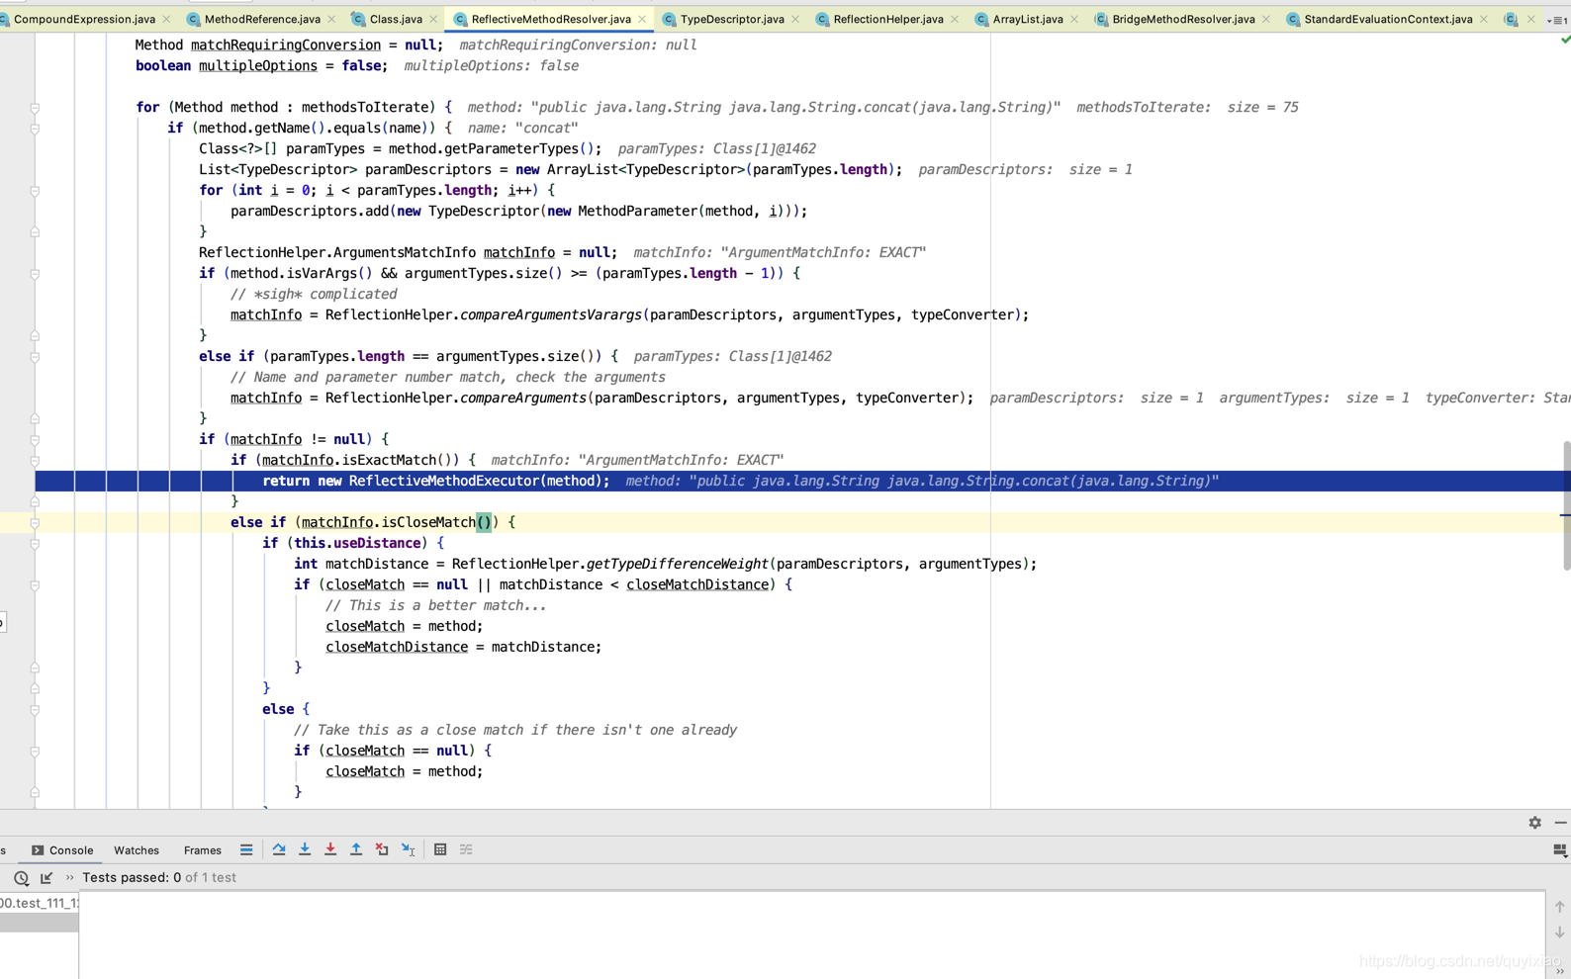Click the Run to Cursor icon

tap(408, 849)
